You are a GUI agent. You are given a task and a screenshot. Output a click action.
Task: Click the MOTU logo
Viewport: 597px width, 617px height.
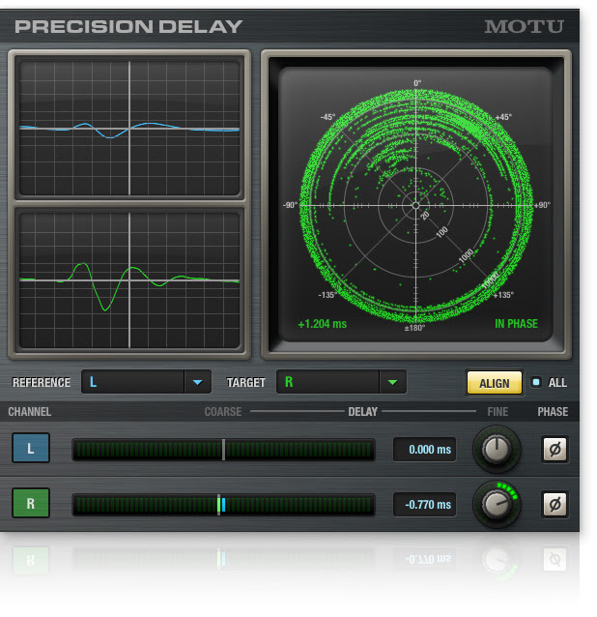coord(524,27)
